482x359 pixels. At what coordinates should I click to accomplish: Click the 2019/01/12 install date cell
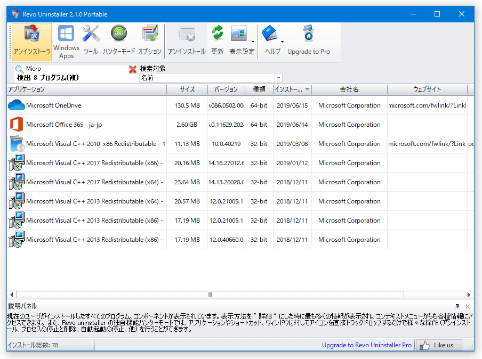(292, 163)
